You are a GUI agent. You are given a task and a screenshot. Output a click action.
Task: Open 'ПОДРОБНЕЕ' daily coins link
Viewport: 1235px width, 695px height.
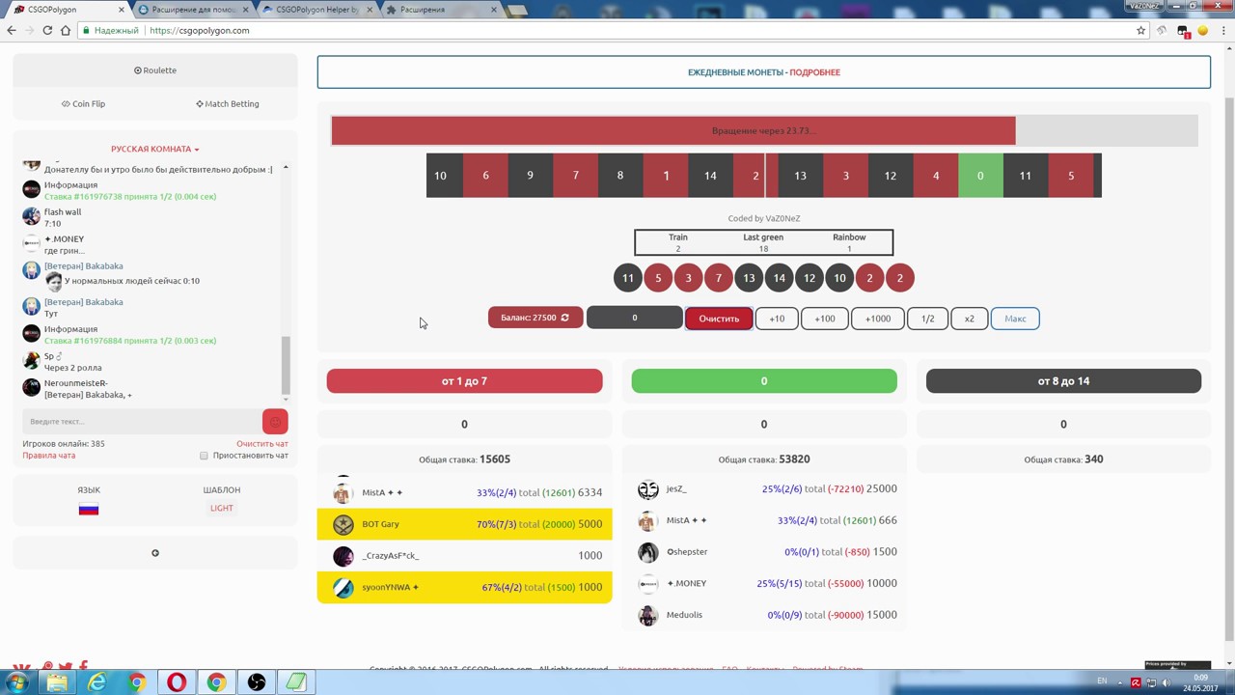point(814,72)
